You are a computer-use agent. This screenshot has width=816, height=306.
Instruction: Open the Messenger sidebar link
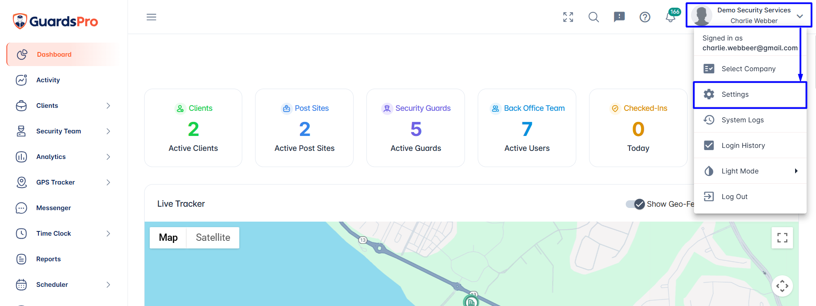pos(64,208)
